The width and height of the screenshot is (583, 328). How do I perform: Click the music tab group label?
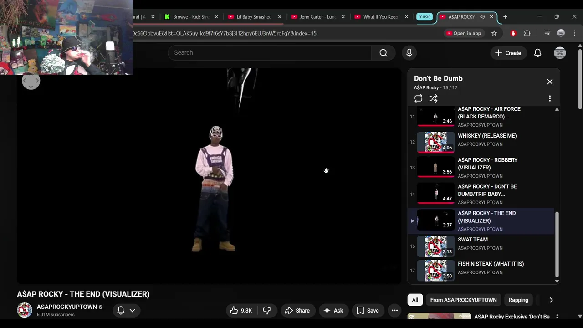424,17
